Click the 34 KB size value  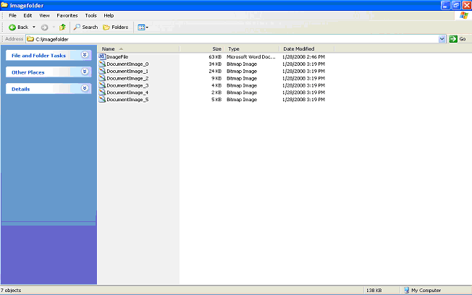(215, 64)
